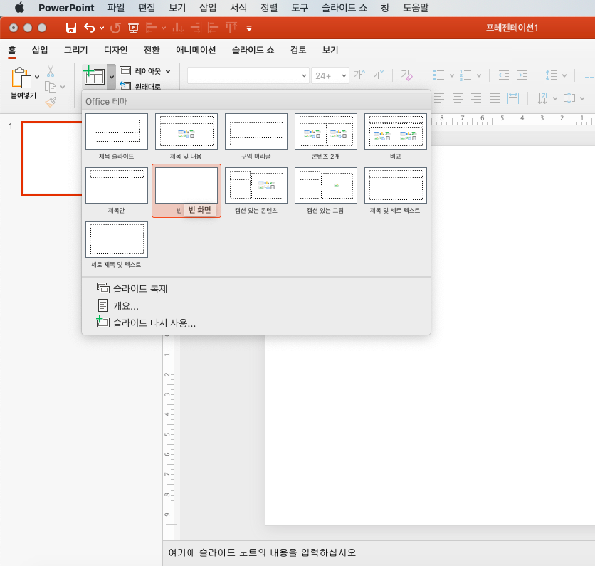The width and height of the screenshot is (595, 566).
Task: Open Customize Quick Access Toolbar arrow
Action: click(249, 28)
